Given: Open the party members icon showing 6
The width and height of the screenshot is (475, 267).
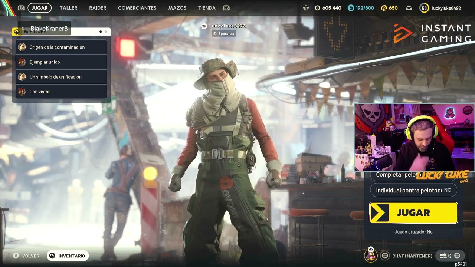Looking at the screenshot, I should coord(443,256).
